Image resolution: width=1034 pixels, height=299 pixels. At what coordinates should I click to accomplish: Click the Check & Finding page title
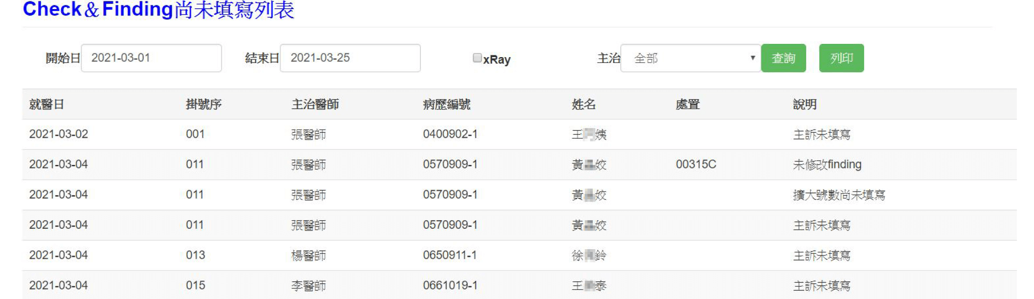click(158, 10)
